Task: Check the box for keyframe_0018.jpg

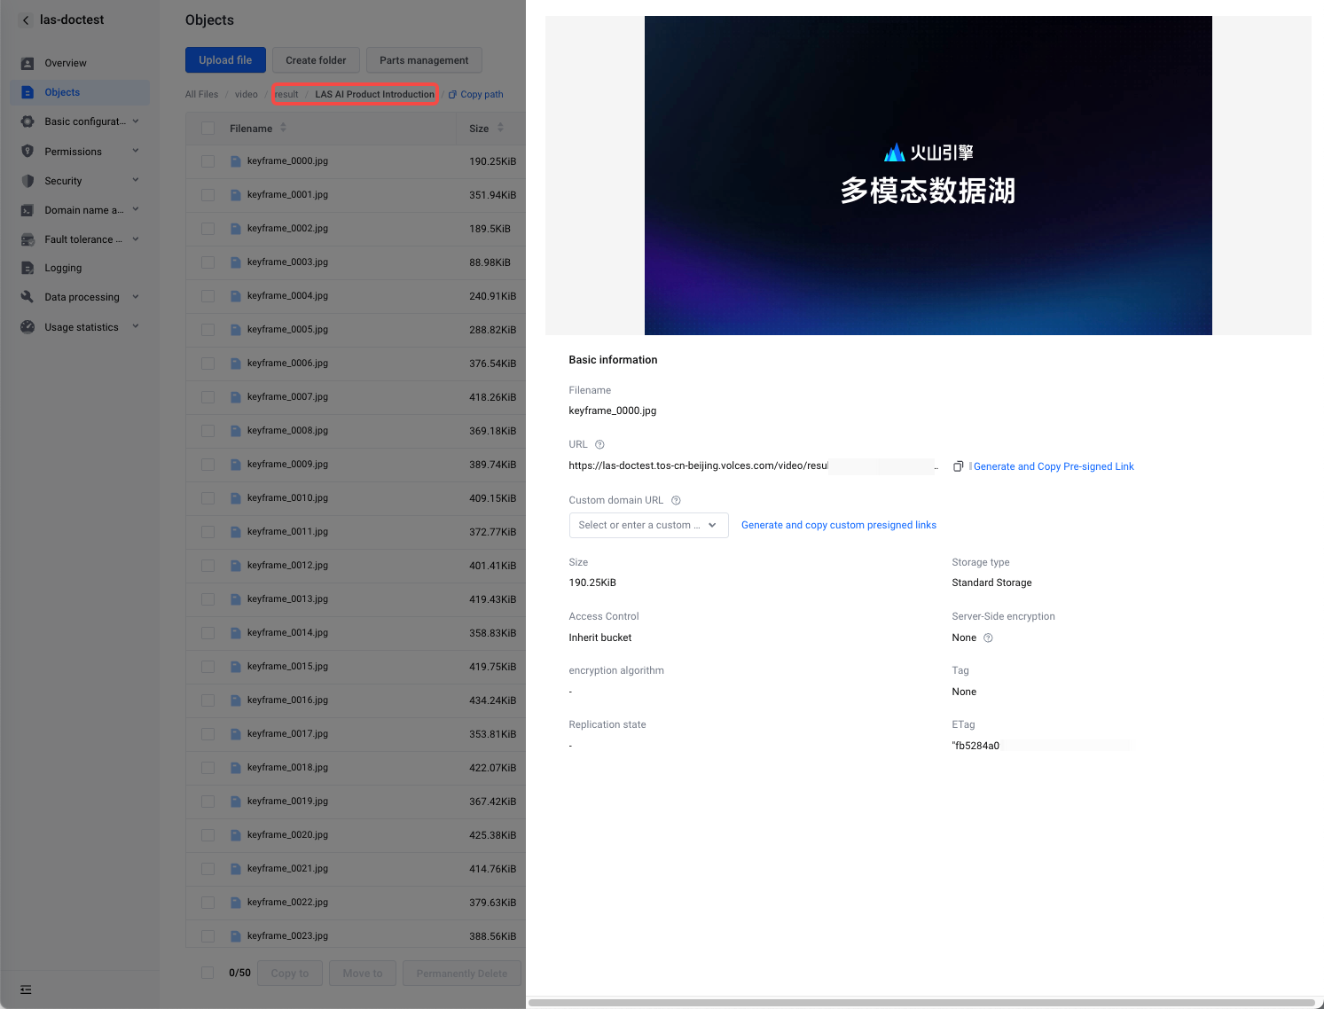Action: click(208, 768)
